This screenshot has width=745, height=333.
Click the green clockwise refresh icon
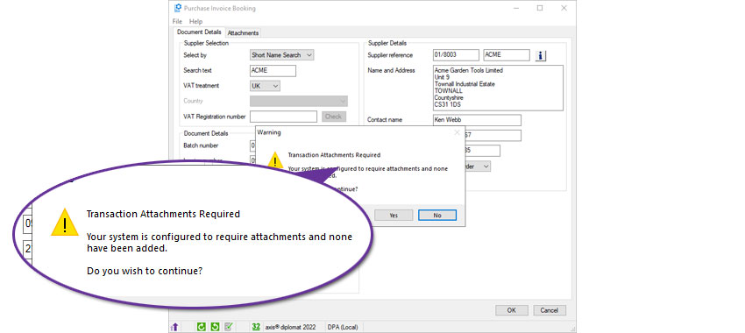tap(202, 327)
